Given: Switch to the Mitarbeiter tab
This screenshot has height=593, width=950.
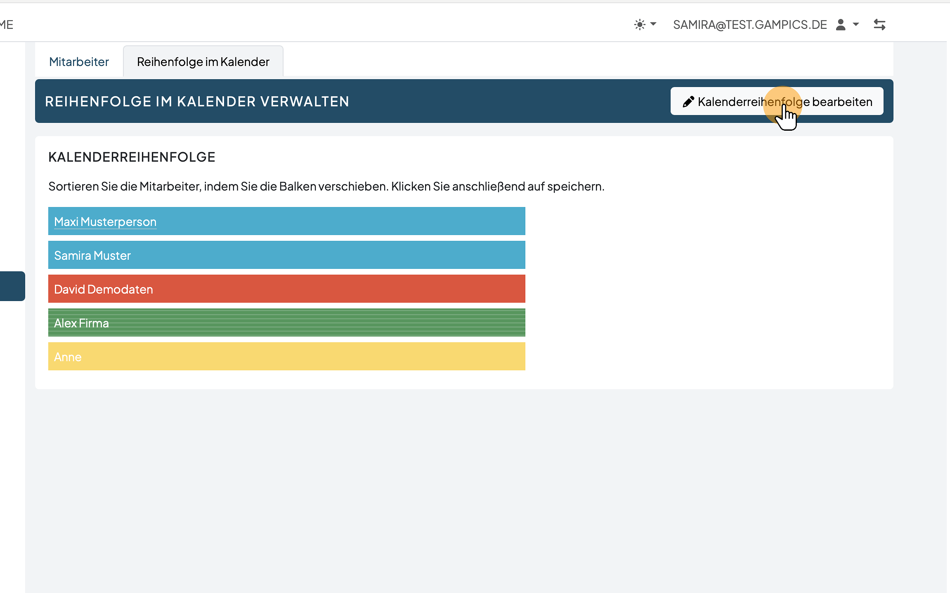Looking at the screenshot, I should (x=79, y=62).
